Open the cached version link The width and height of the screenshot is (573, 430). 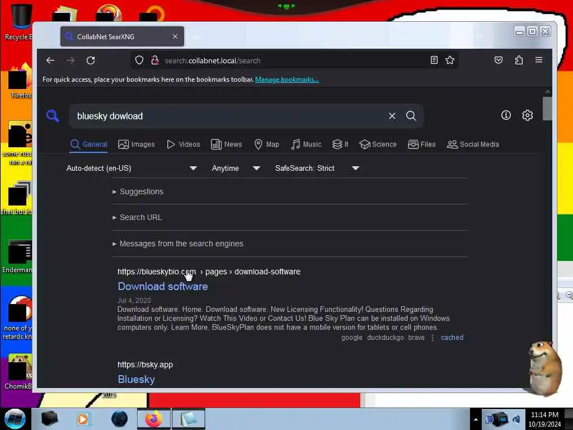coord(452,338)
